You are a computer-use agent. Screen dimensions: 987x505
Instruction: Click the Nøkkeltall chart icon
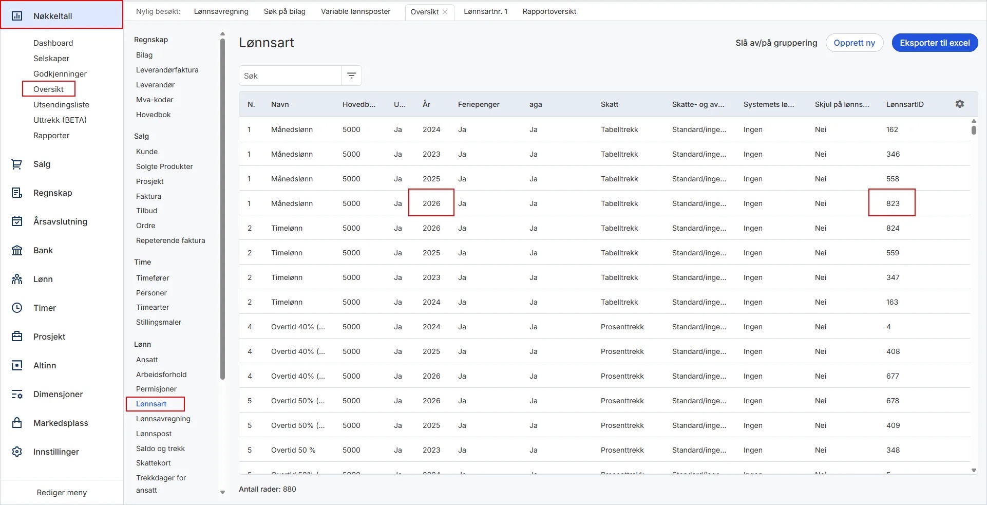[17, 16]
